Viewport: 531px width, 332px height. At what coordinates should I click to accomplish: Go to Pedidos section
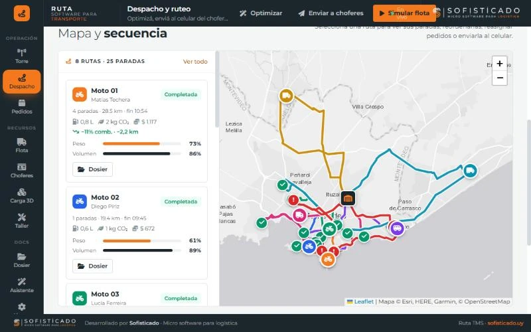[x=22, y=107]
